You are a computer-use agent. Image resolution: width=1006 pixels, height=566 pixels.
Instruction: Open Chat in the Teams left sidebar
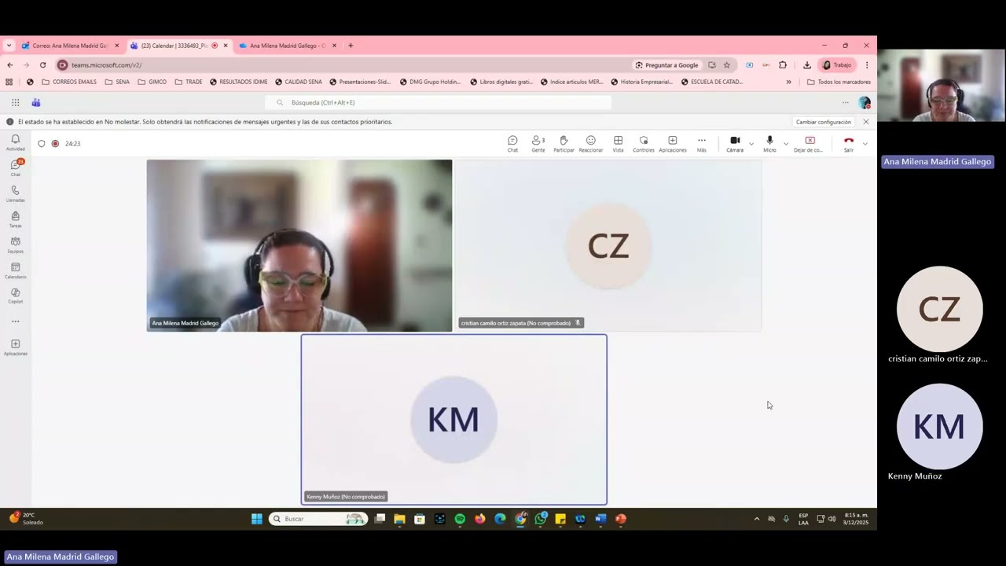(x=15, y=167)
